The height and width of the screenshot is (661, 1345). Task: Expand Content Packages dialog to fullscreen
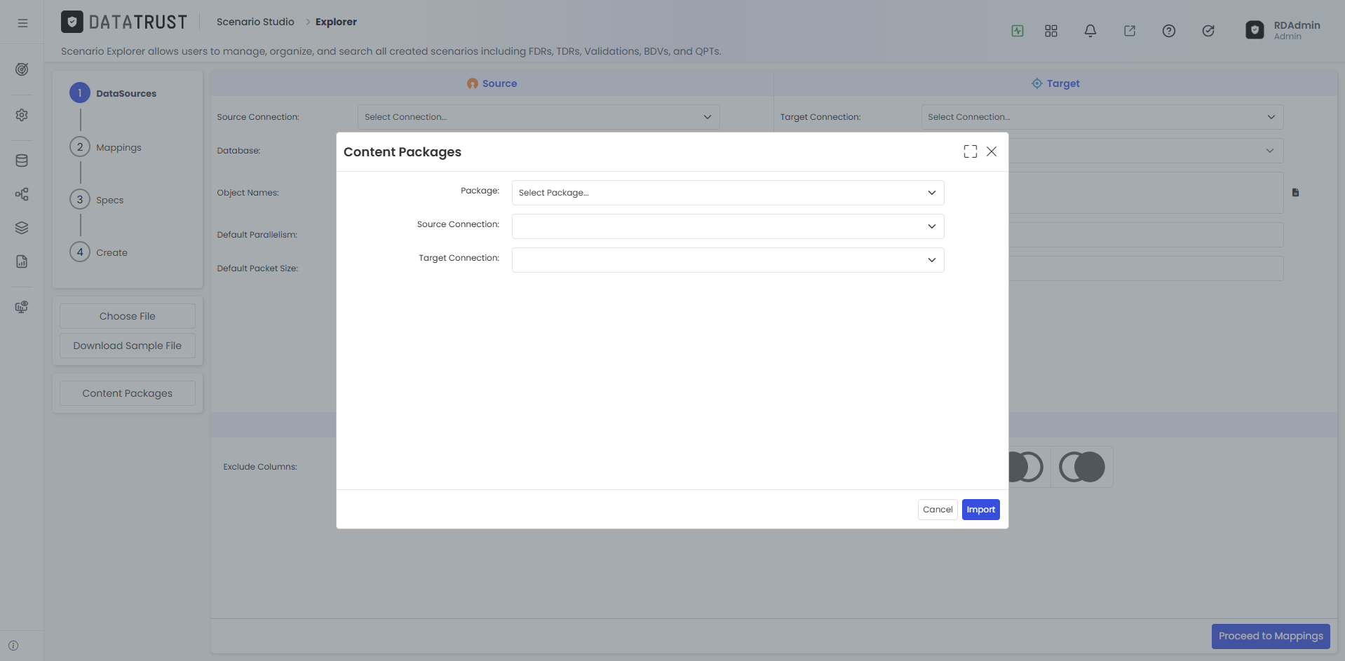[971, 151]
